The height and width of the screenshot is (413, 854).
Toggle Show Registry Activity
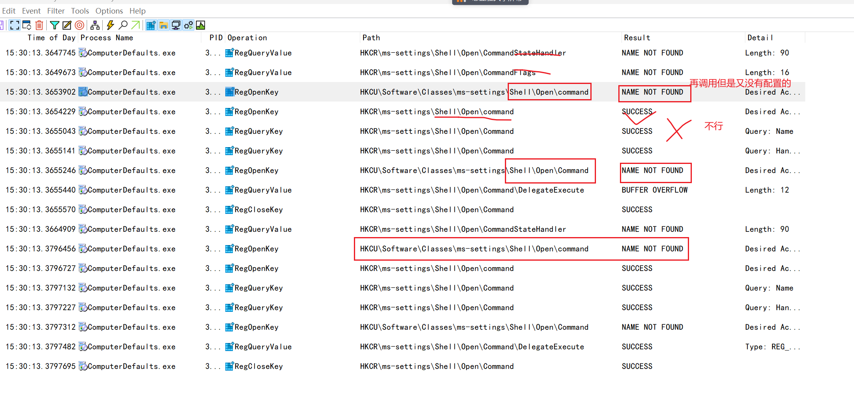151,25
